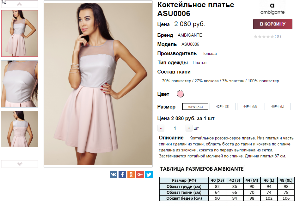Open the ambigante brand logo

coord(272,9)
